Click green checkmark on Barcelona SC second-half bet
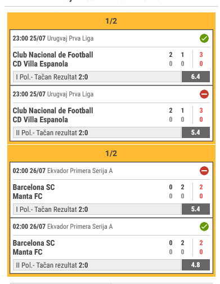The image size is (220, 284). point(204,227)
